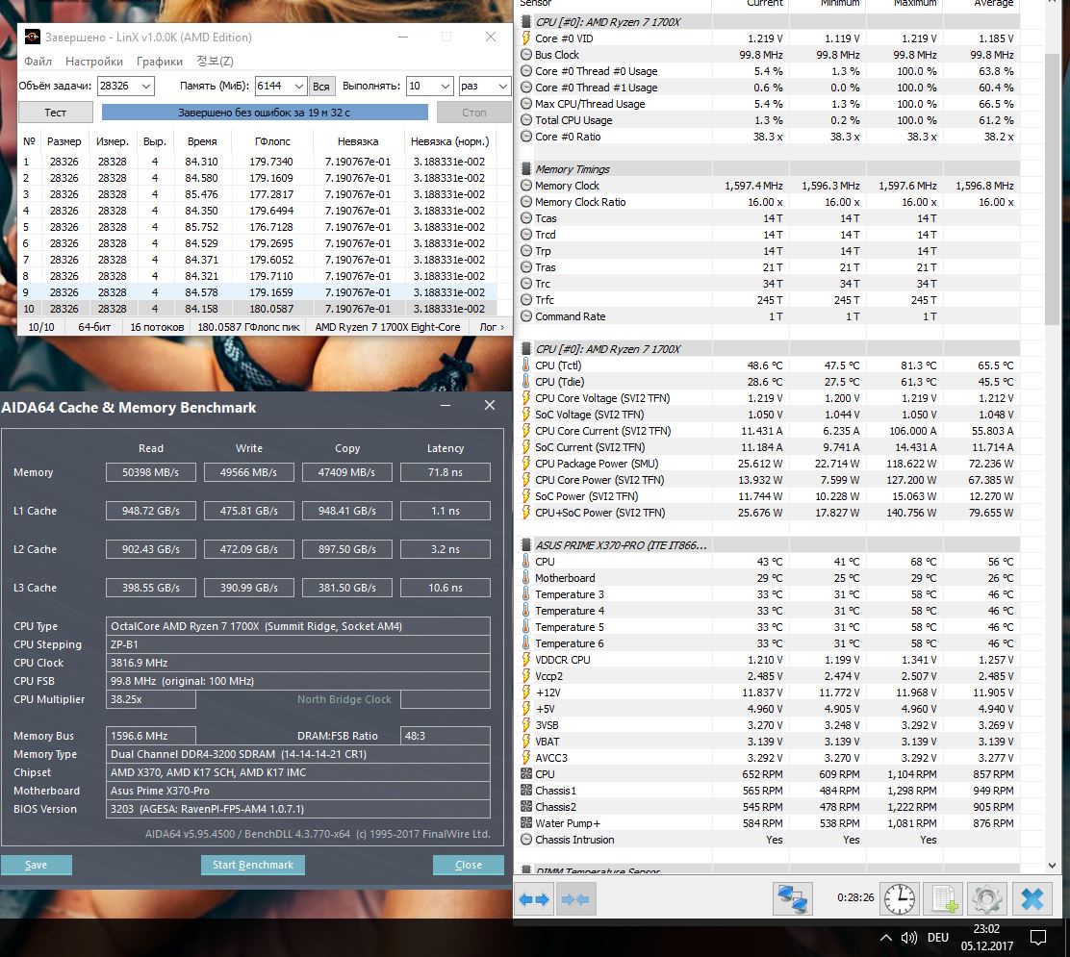
Task: Open the Выполнять 10 count dropdown
Action: point(445,86)
